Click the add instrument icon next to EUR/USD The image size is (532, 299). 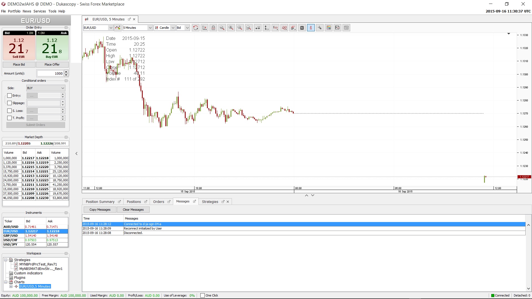point(118,28)
